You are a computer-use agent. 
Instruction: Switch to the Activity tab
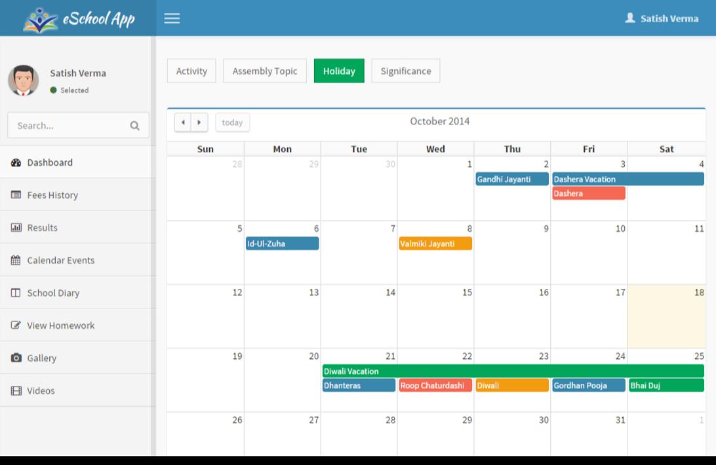click(191, 71)
